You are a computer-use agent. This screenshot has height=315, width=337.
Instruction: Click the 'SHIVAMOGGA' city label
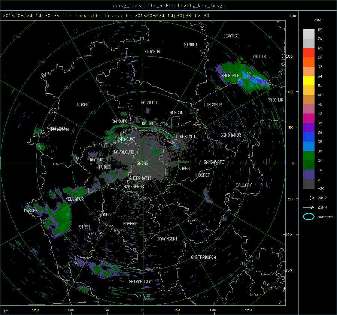(x=140, y=282)
